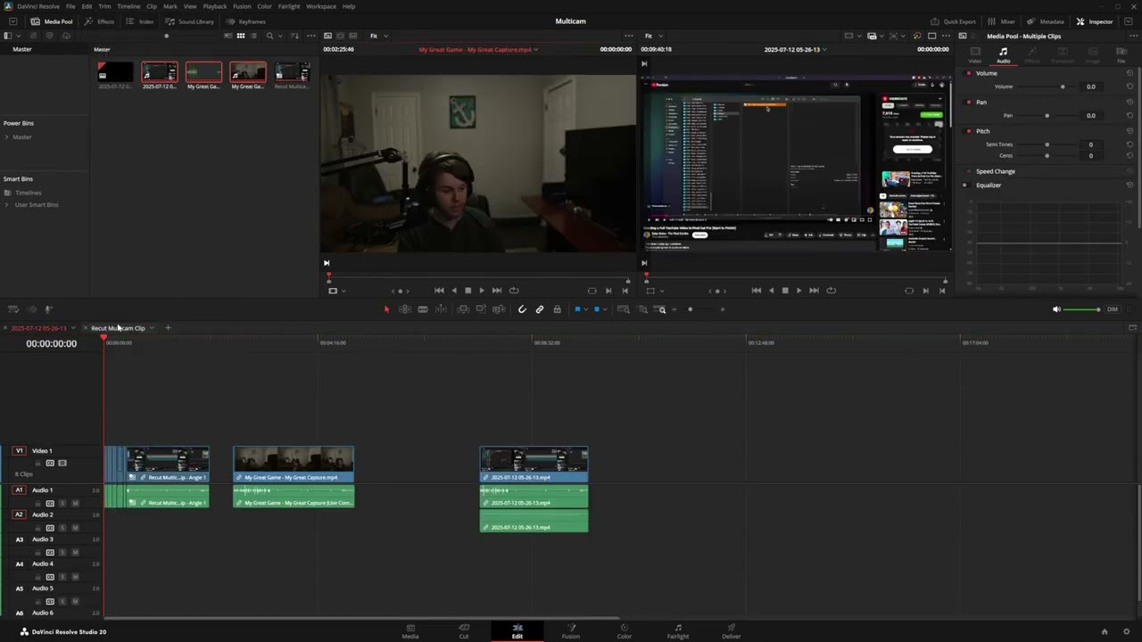Open timeline name dropdown in viewer
Image resolution: width=1142 pixels, height=642 pixels.
point(823,50)
